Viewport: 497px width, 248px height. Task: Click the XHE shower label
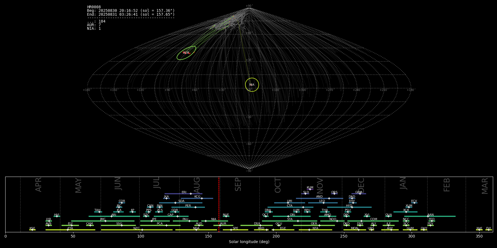479,228
